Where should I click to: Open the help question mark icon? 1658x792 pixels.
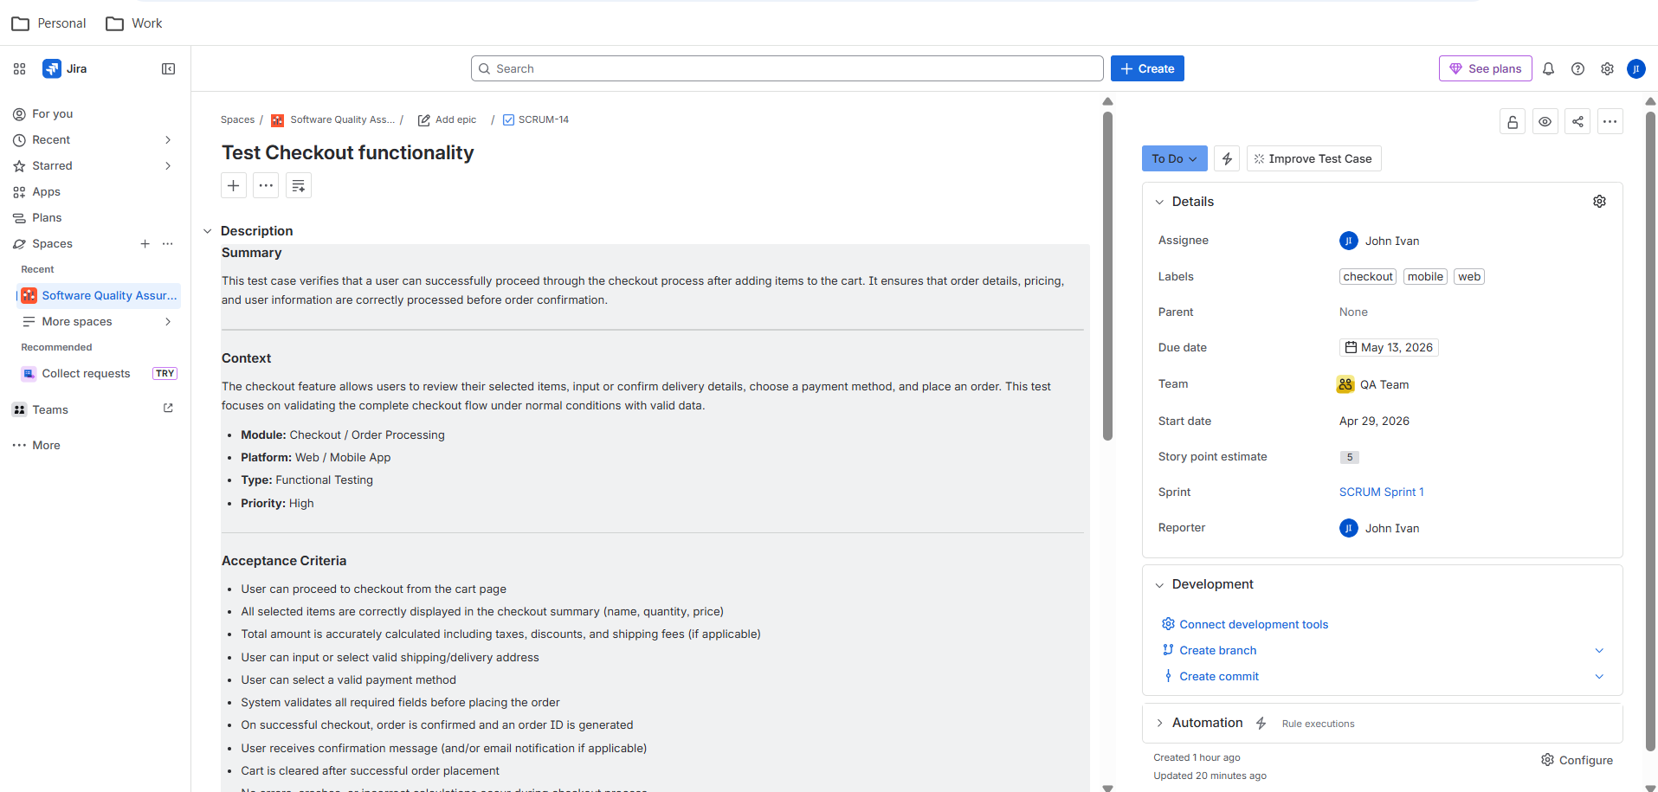tap(1578, 68)
